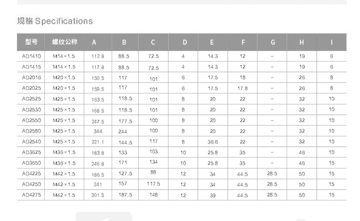Screen dimensions: 360x221
Task: Click the value 344 in column A
Action: [98, 131]
